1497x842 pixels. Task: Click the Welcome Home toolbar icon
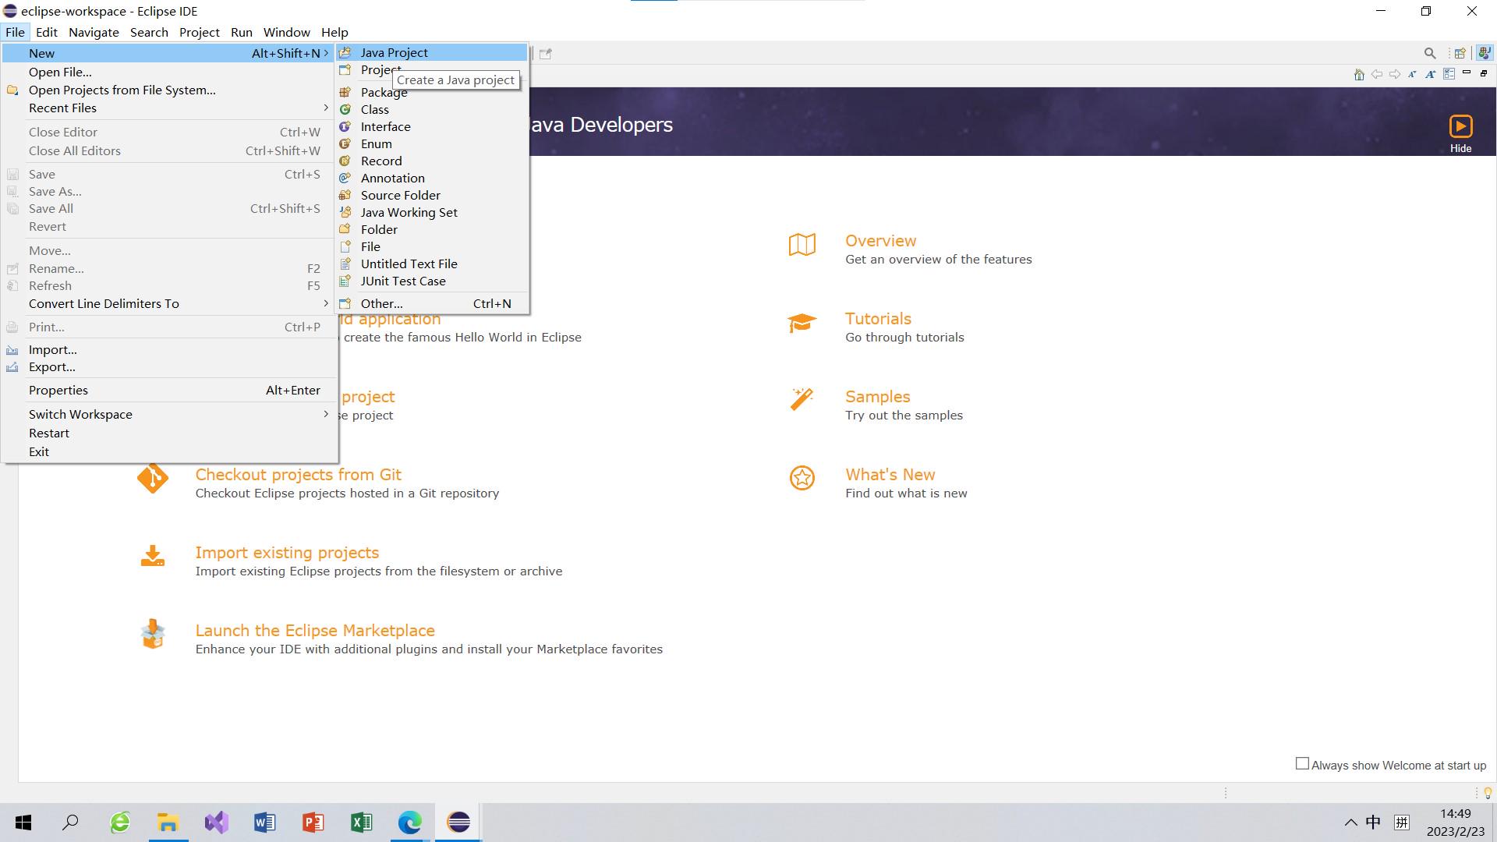click(x=1359, y=74)
